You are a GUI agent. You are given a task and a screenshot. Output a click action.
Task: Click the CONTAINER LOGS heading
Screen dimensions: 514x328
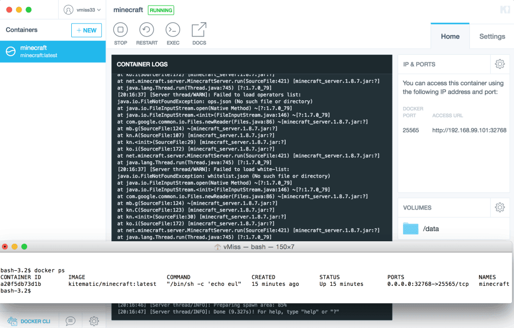coord(142,64)
